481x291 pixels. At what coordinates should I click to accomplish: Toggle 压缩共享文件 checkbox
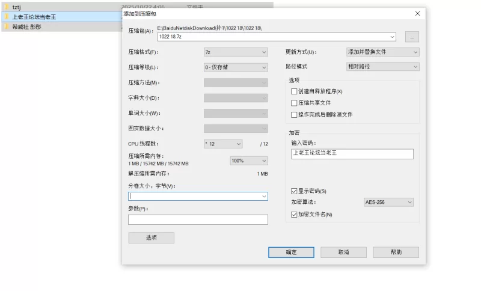tap(294, 103)
